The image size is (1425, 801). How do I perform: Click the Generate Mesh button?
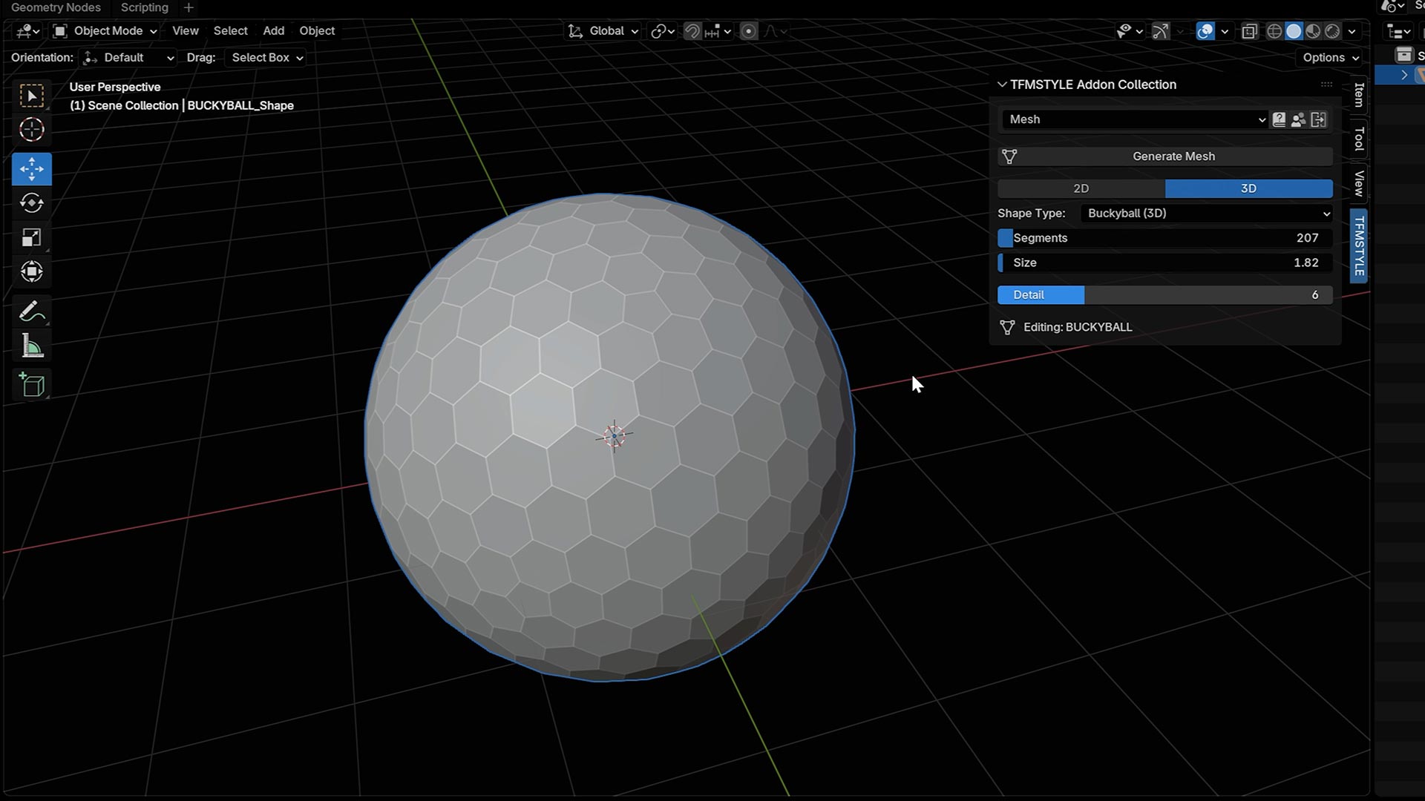point(1173,156)
